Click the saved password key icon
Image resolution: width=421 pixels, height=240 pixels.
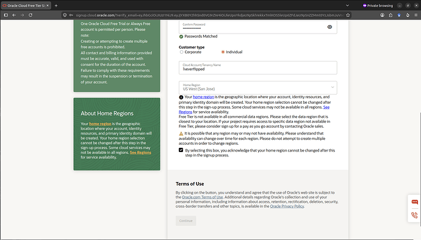pyautogui.click(x=71, y=15)
